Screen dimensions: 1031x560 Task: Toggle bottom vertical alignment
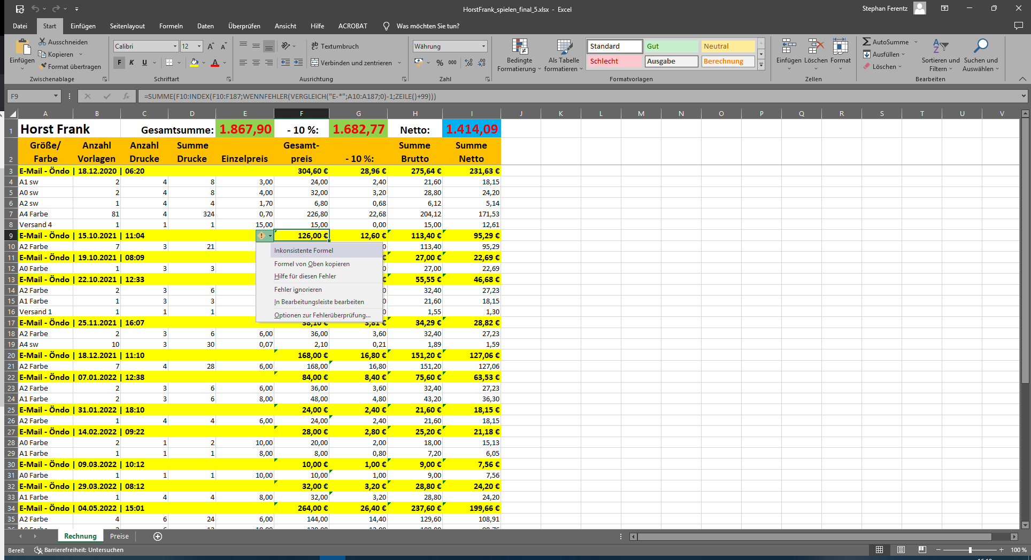click(x=269, y=46)
